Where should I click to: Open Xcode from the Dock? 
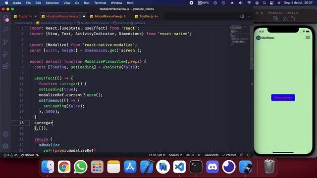click(147, 167)
